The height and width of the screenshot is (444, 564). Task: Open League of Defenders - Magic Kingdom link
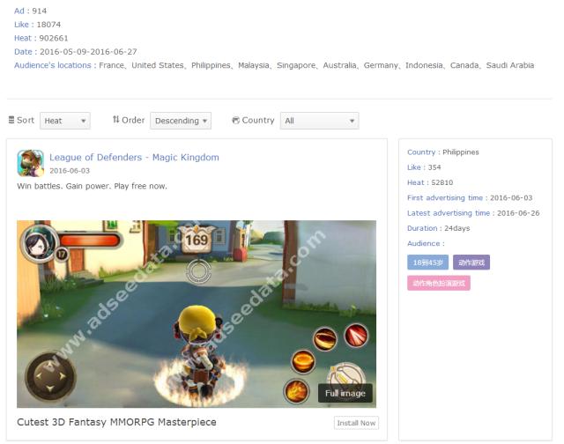[134, 158]
